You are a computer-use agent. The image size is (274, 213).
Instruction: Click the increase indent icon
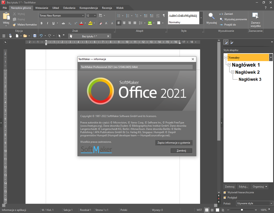(146, 15)
